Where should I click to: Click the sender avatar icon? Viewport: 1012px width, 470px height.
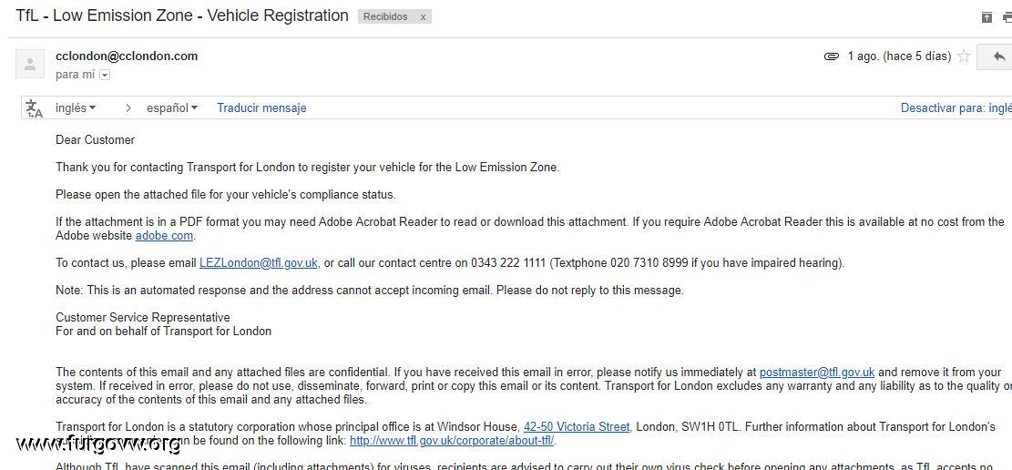[x=30, y=64]
